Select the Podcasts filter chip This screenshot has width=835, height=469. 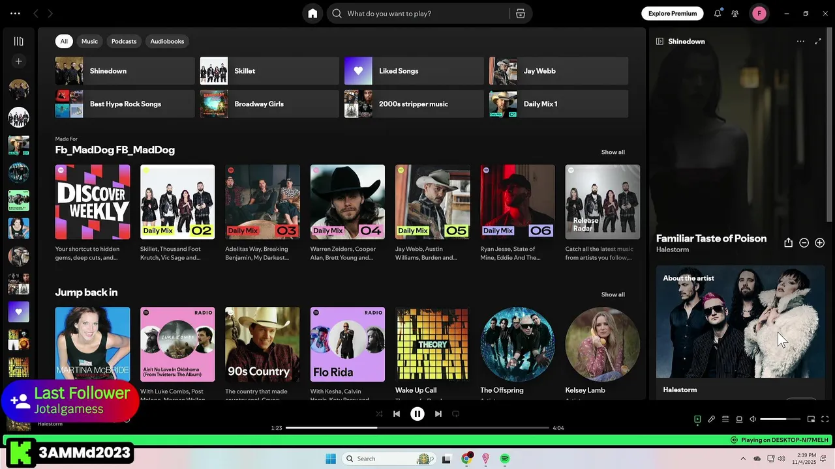(124, 41)
